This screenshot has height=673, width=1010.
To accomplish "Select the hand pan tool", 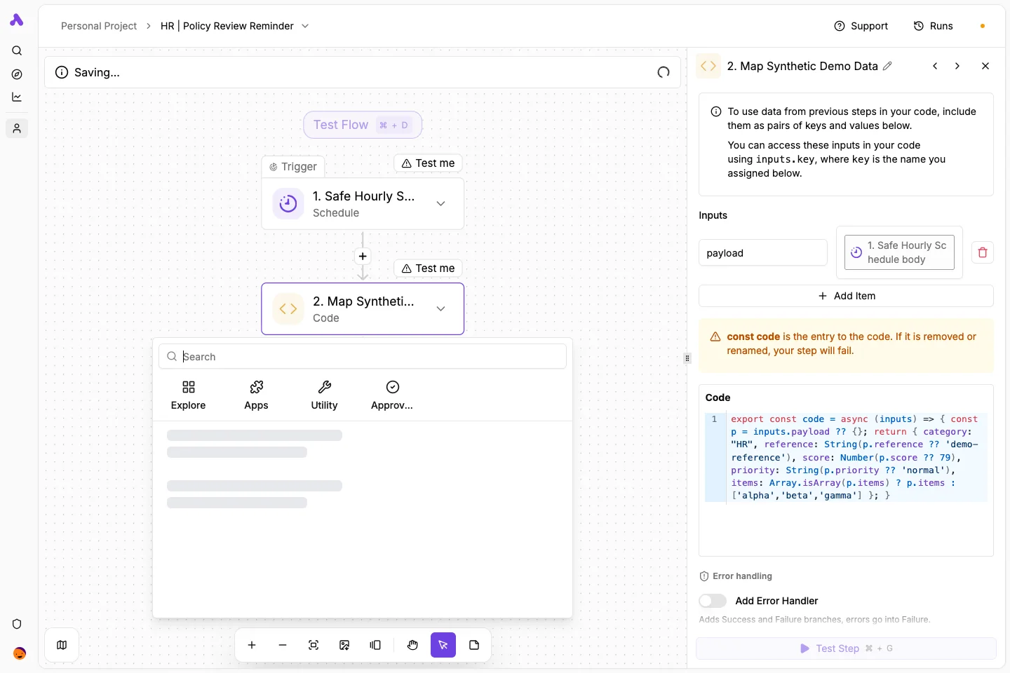I will click(x=412, y=645).
